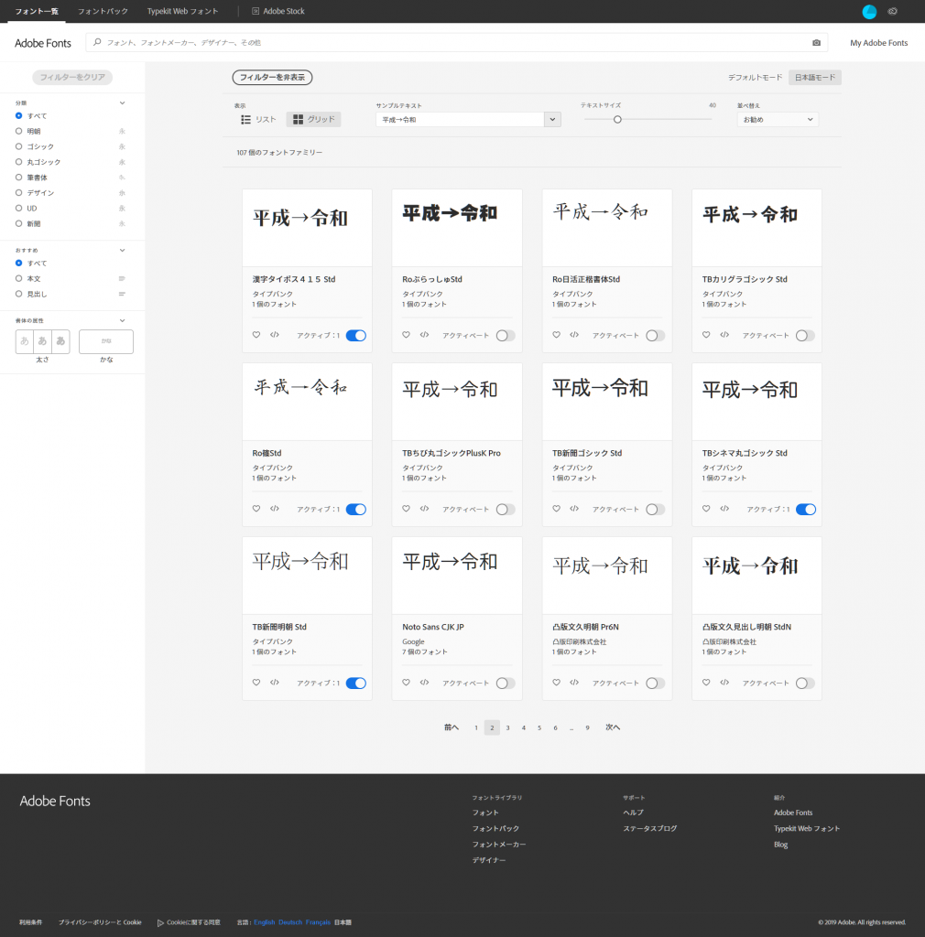This screenshot has height=937, width=925.
Task: Open the ステータスブログ footer link
Action: [650, 828]
